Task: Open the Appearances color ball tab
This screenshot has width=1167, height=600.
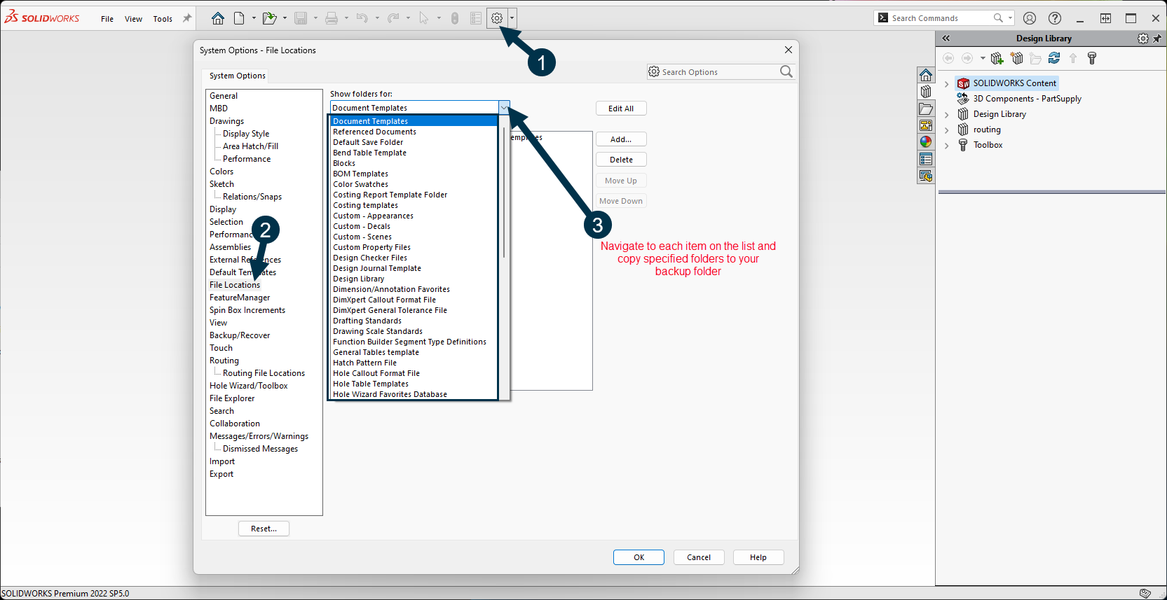Action: tap(926, 142)
